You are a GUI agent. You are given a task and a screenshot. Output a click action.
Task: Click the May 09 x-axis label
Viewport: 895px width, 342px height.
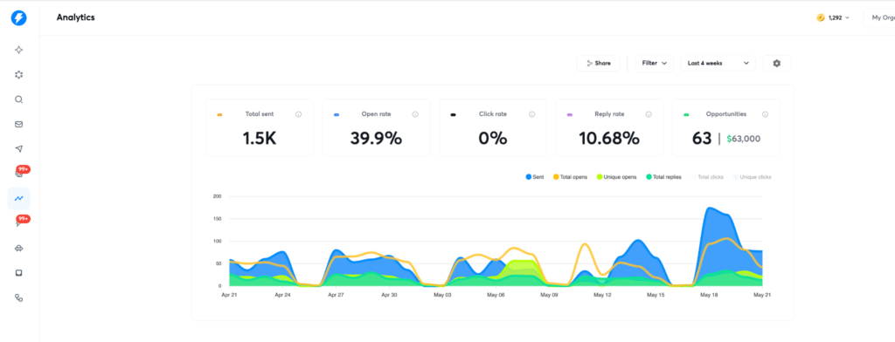point(549,295)
